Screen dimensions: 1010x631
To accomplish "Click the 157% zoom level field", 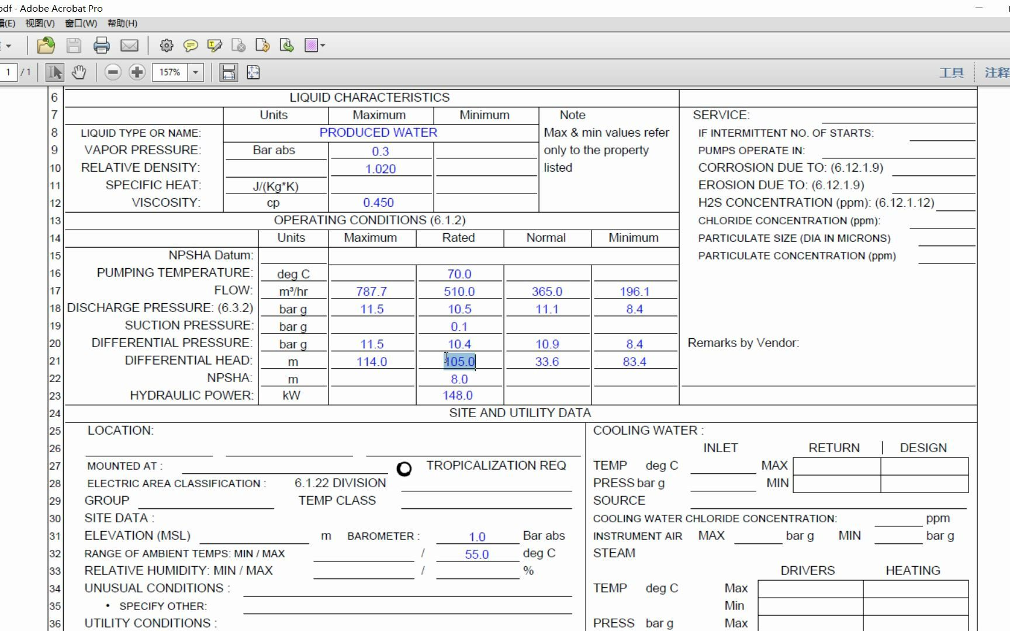I will [x=170, y=72].
